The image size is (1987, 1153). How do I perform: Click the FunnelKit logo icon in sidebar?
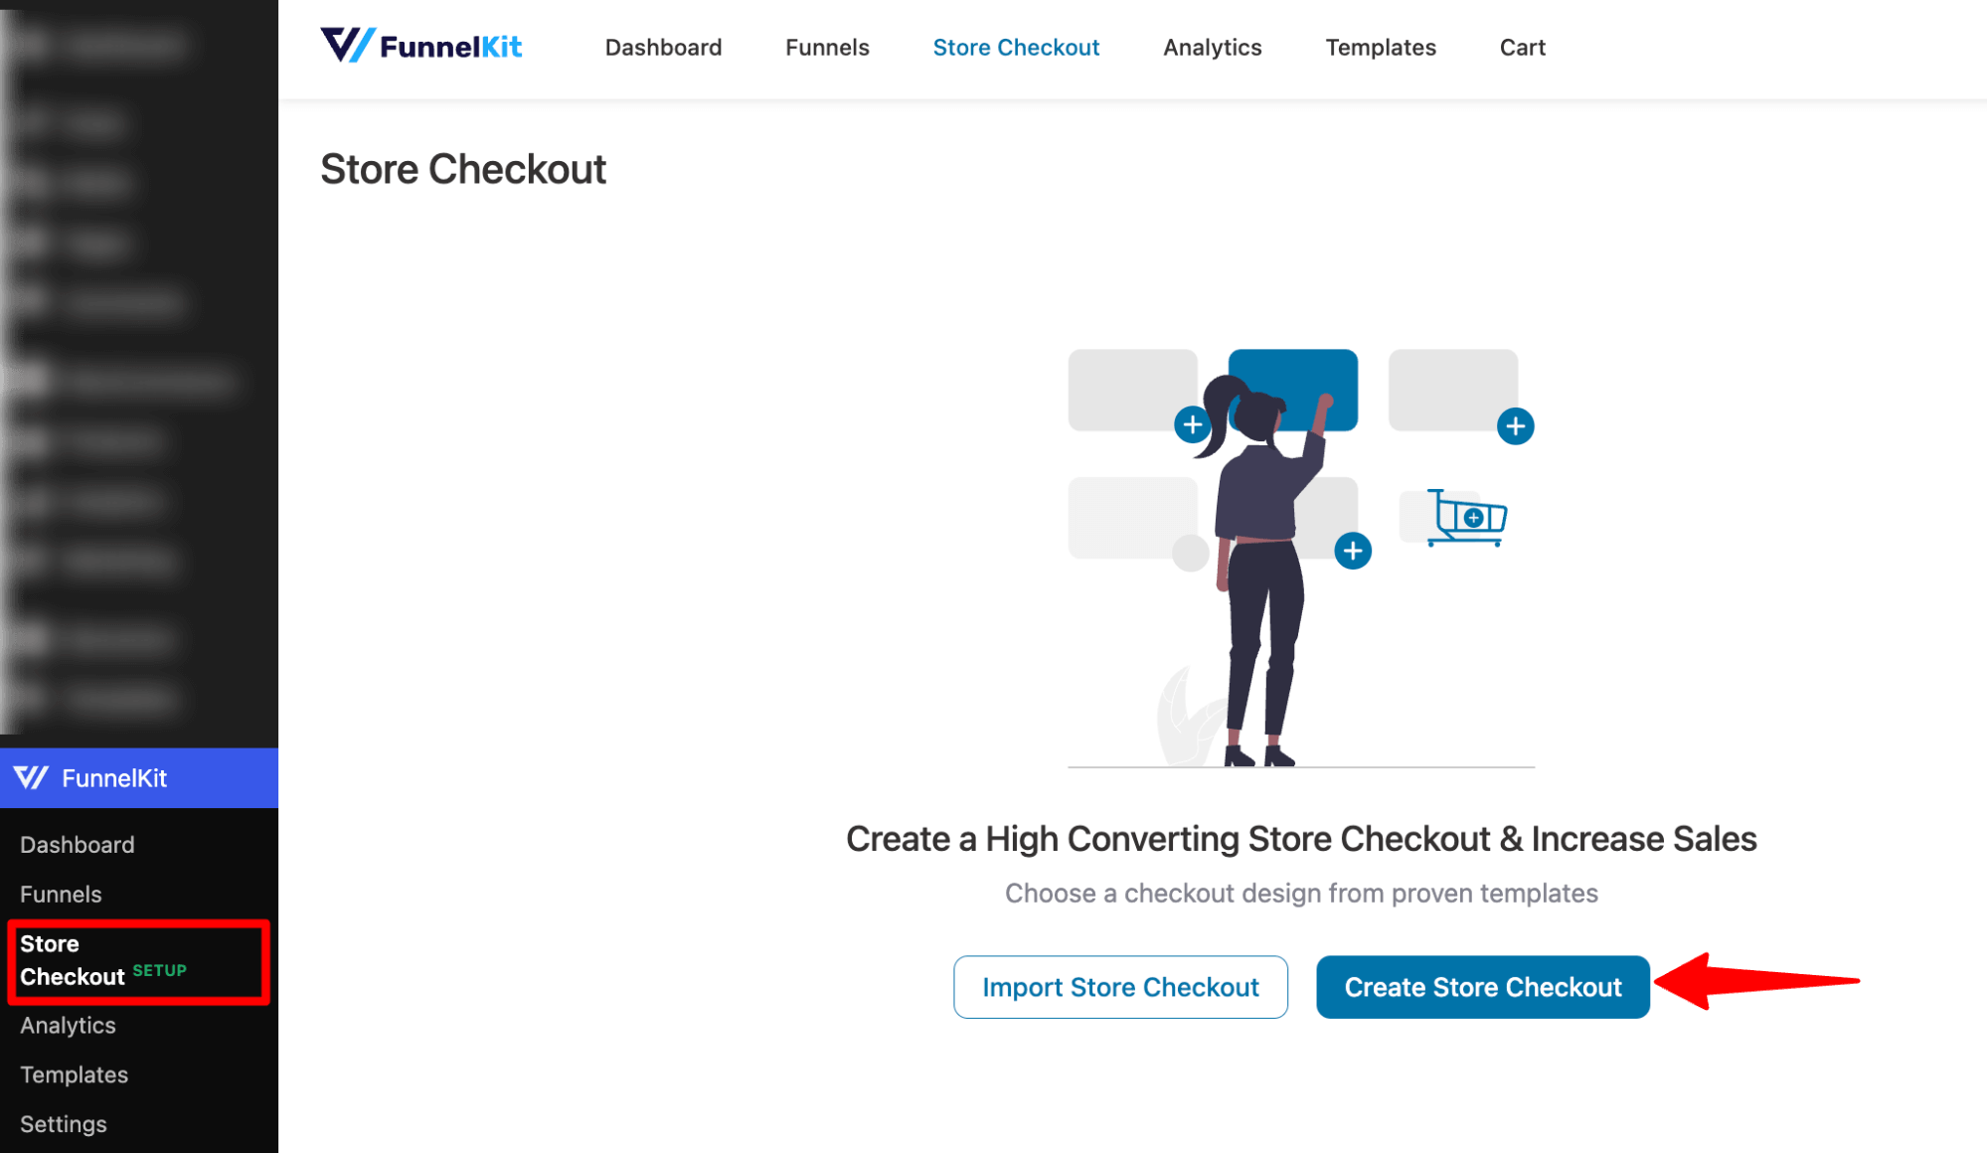(x=32, y=778)
